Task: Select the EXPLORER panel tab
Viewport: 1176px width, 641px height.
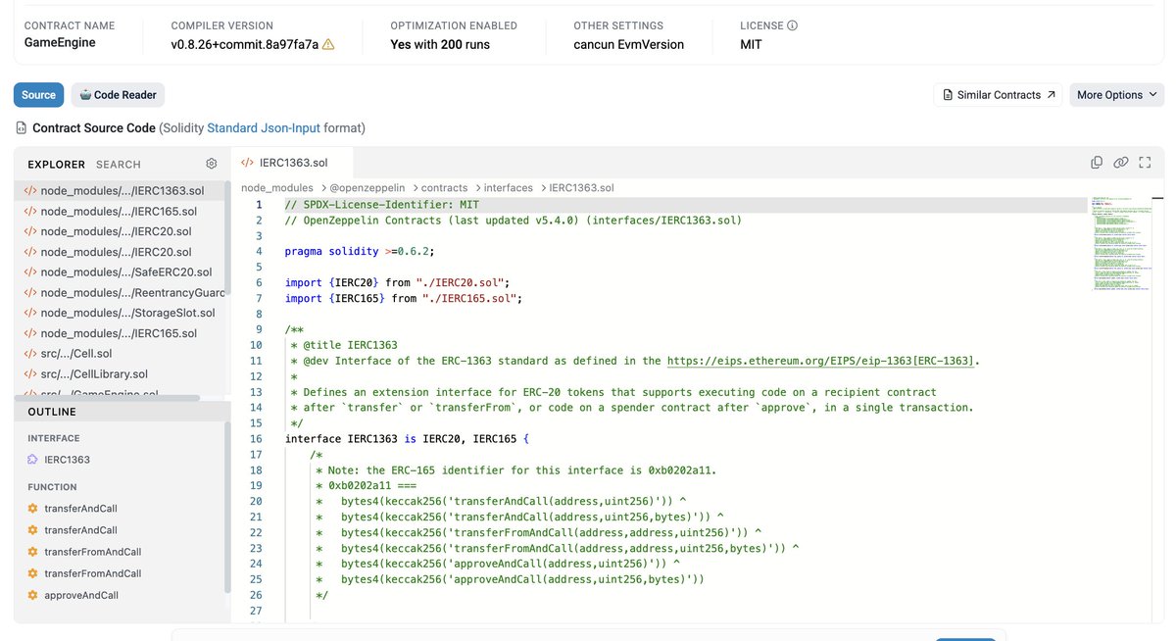Action: (57, 165)
